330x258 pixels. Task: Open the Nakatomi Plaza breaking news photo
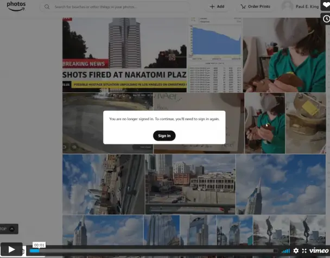coord(124,55)
